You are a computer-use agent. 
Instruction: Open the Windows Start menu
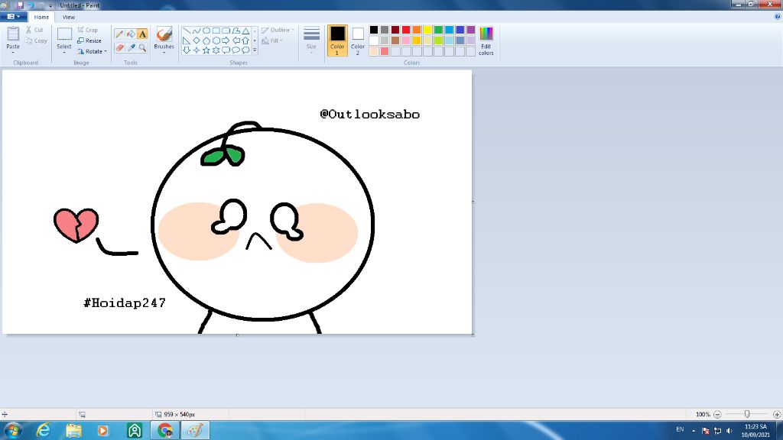pyautogui.click(x=12, y=430)
